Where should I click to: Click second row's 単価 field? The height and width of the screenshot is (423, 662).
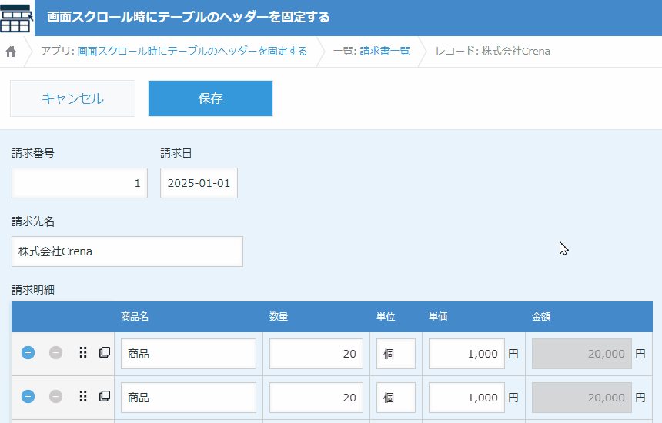click(466, 398)
